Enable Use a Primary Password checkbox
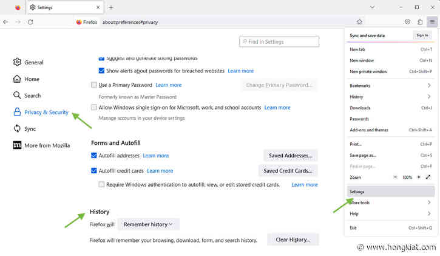The width and height of the screenshot is (440, 256). click(x=94, y=85)
